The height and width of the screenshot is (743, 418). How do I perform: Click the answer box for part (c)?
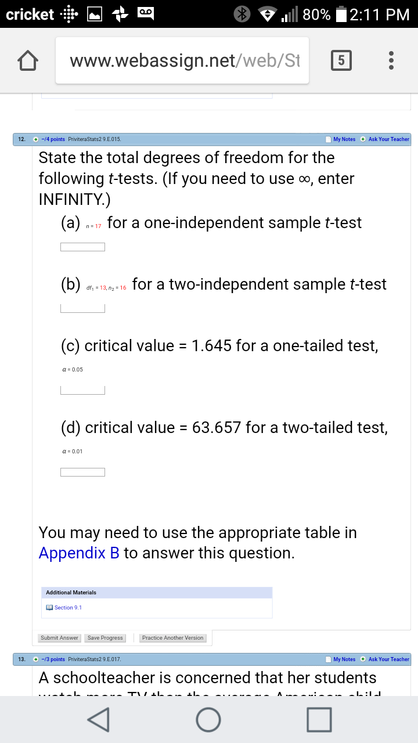click(x=82, y=390)
